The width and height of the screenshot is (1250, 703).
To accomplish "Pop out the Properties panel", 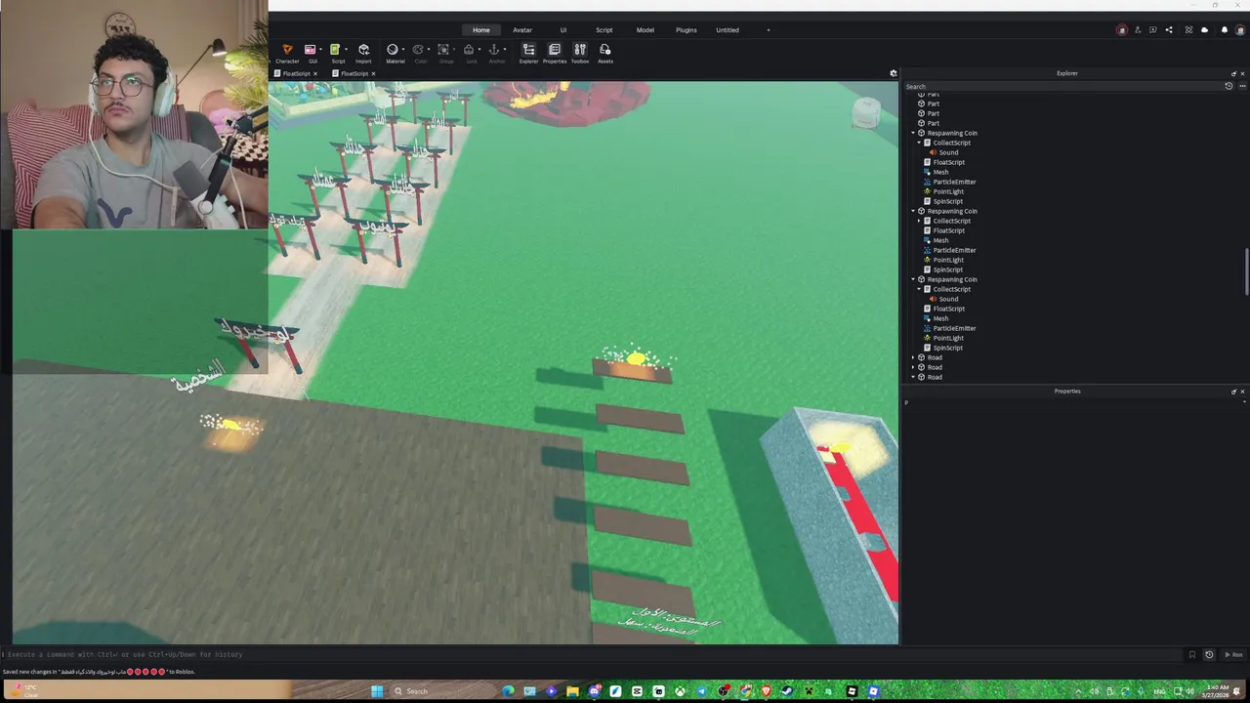I will (x=1233, y=392).
